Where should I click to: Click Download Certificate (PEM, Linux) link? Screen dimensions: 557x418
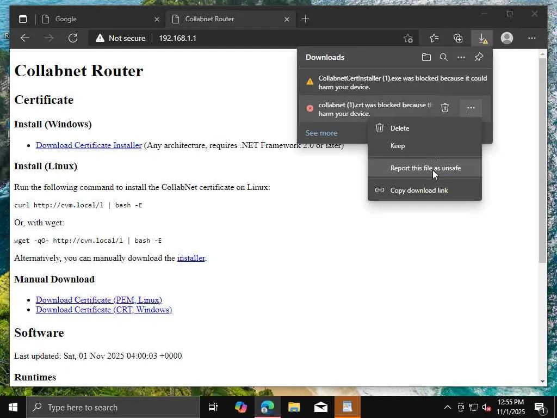point(99,300)
